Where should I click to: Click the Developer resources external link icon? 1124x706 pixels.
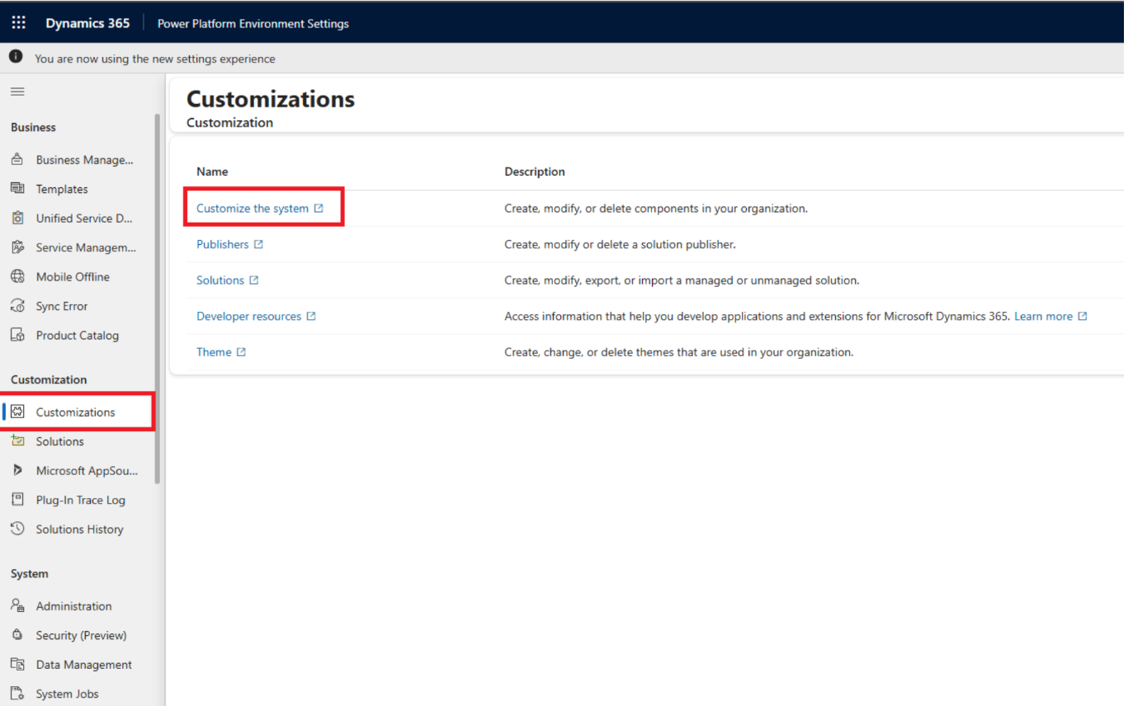(x=311, y=317)
